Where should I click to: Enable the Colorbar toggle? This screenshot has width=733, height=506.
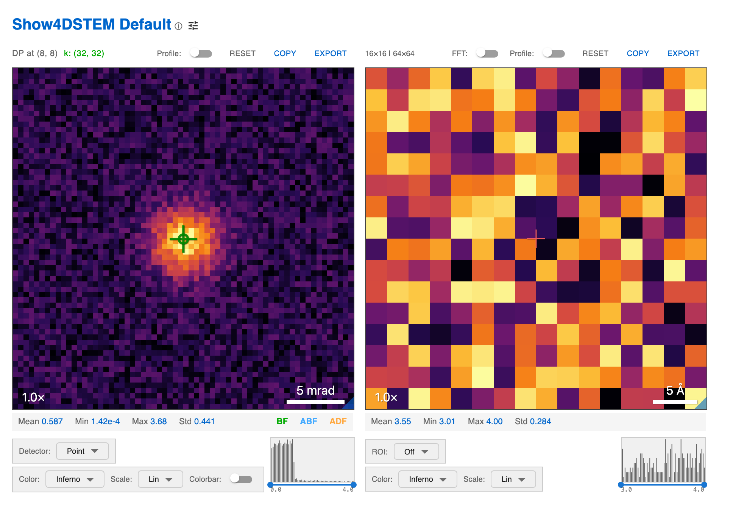click(x=241, y=479)
